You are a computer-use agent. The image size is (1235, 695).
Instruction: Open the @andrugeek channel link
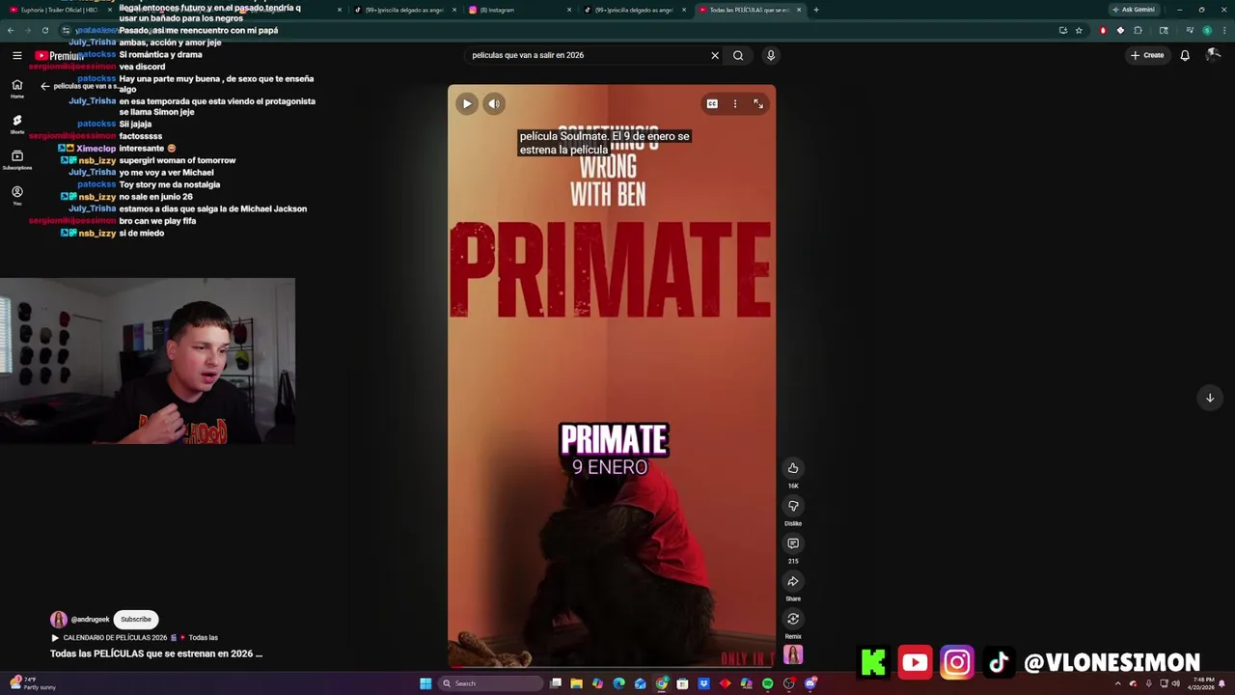[91, 620]
